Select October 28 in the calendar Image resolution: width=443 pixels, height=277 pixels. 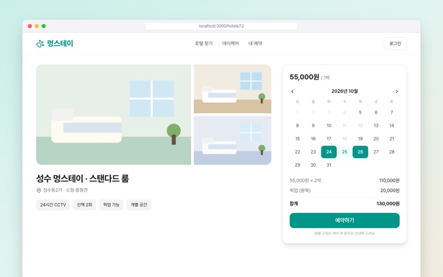(x=392, y=152)
